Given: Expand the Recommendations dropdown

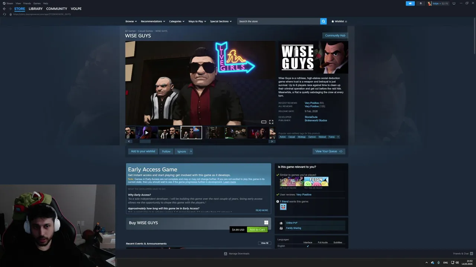Looking at the screenshot, I should (153, 21).
